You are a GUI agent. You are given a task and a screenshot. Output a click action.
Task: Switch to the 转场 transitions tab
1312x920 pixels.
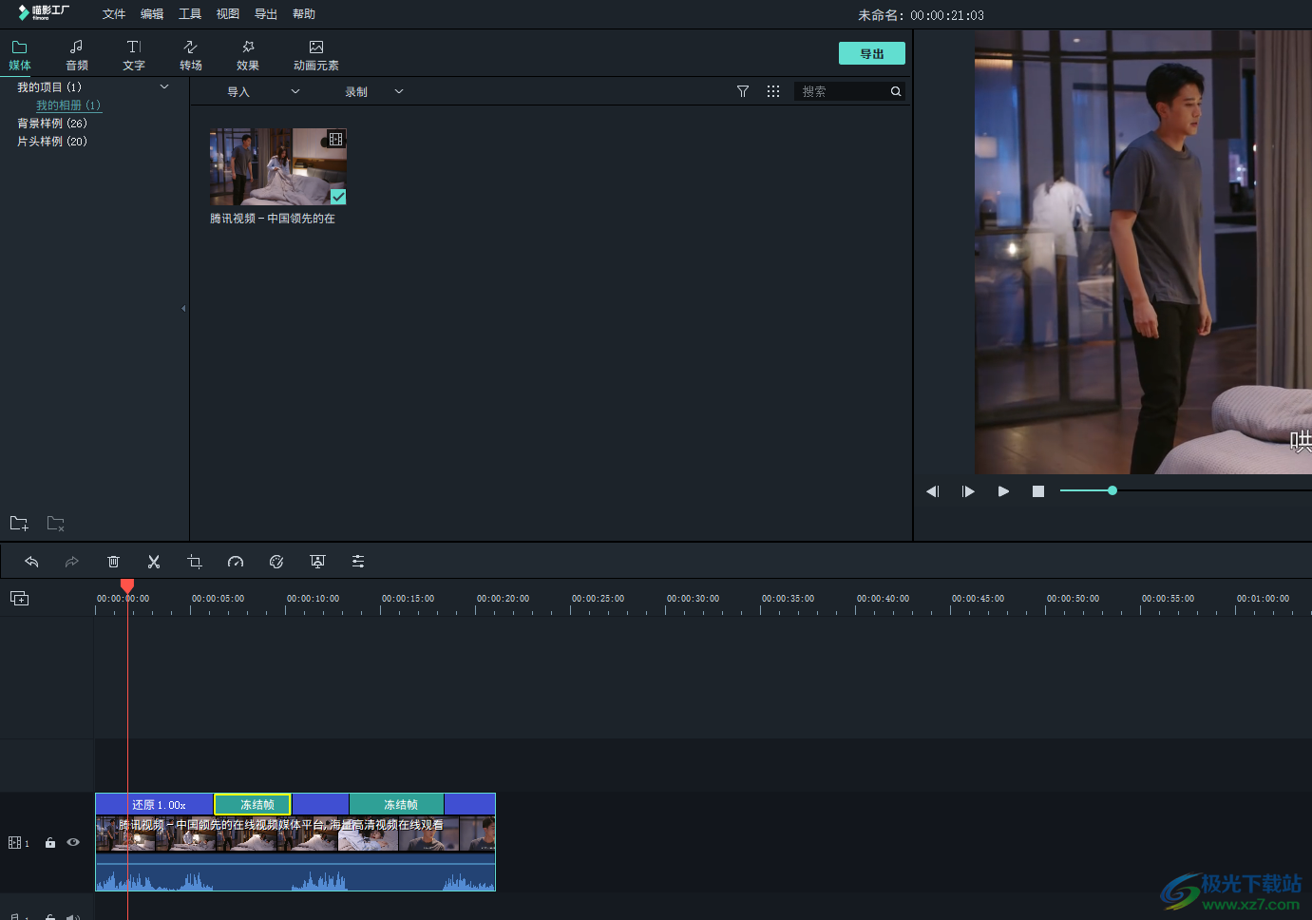point(191,55)
